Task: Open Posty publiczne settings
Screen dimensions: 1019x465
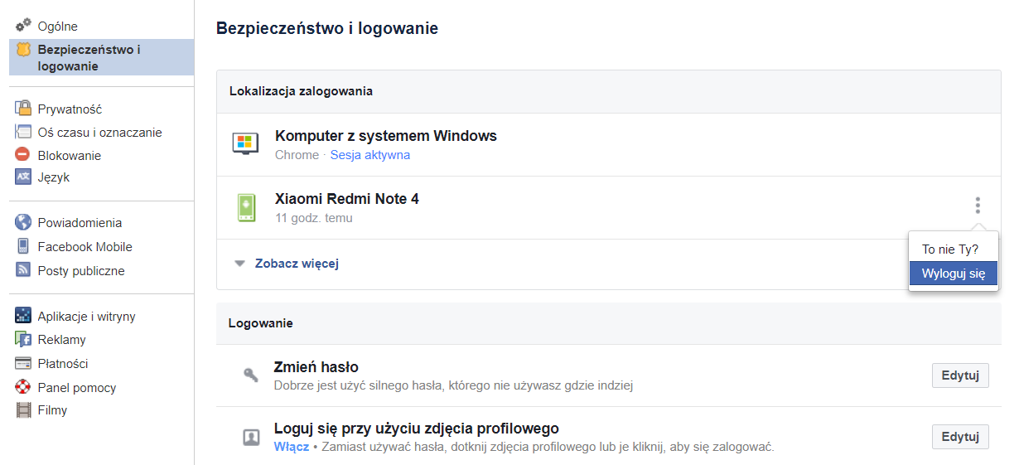Action: point(80,270)
